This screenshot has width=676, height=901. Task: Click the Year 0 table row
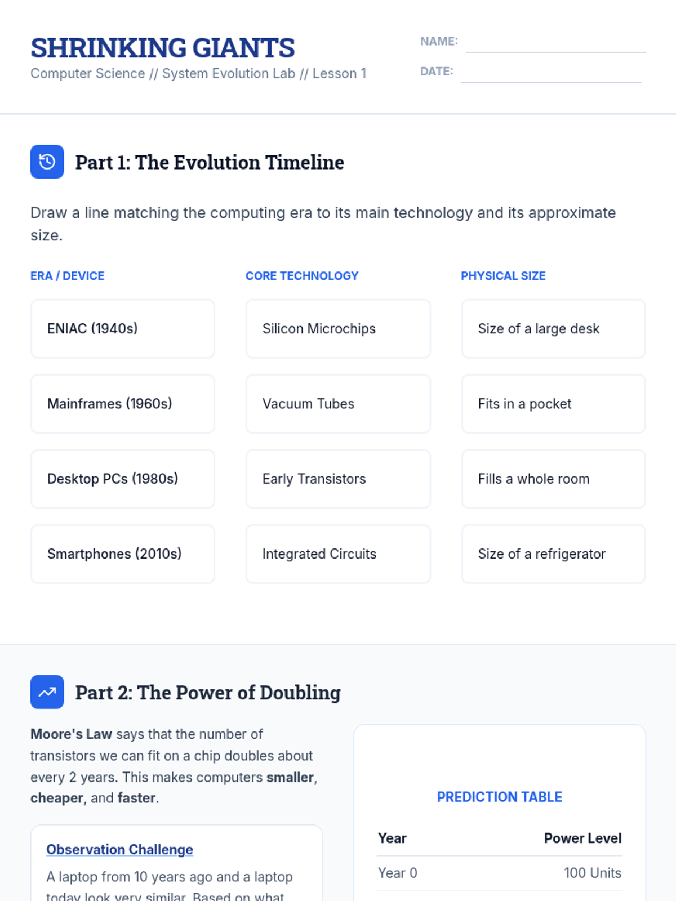point(500,873)
